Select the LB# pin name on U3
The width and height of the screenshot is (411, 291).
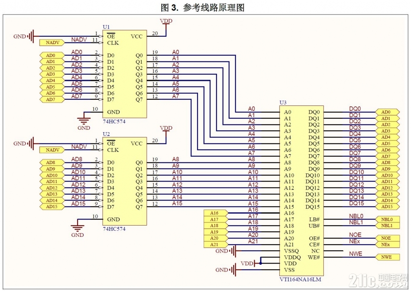point(314,219)
